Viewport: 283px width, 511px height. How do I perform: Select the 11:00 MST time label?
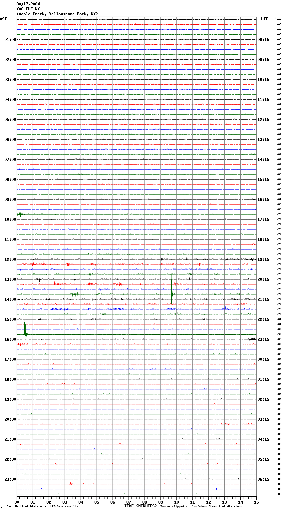10,240
